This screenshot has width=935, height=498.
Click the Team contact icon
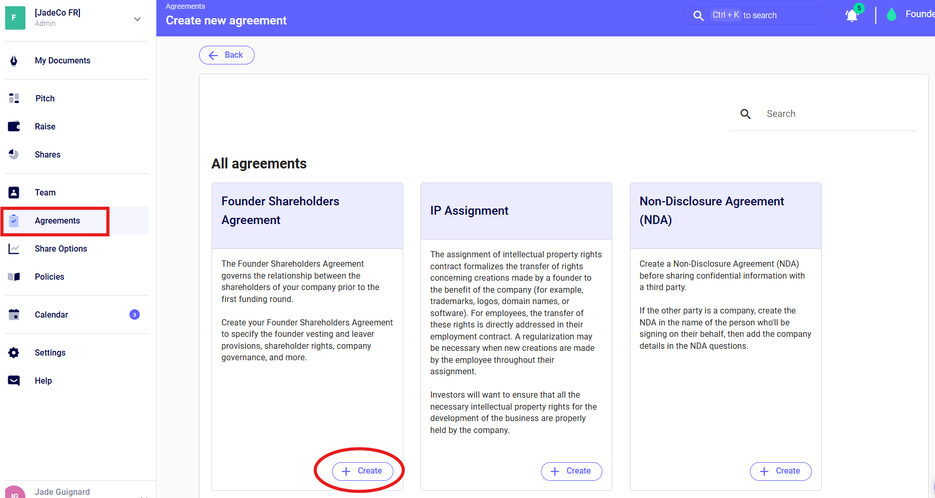pos(14,192)
